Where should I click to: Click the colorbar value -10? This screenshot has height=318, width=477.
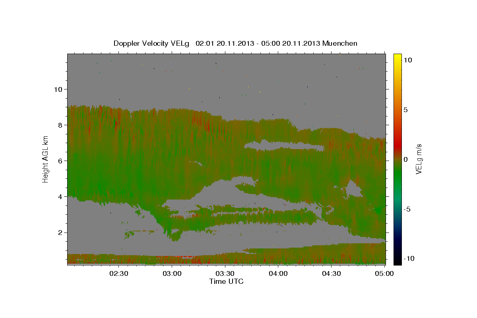point(409,258)
